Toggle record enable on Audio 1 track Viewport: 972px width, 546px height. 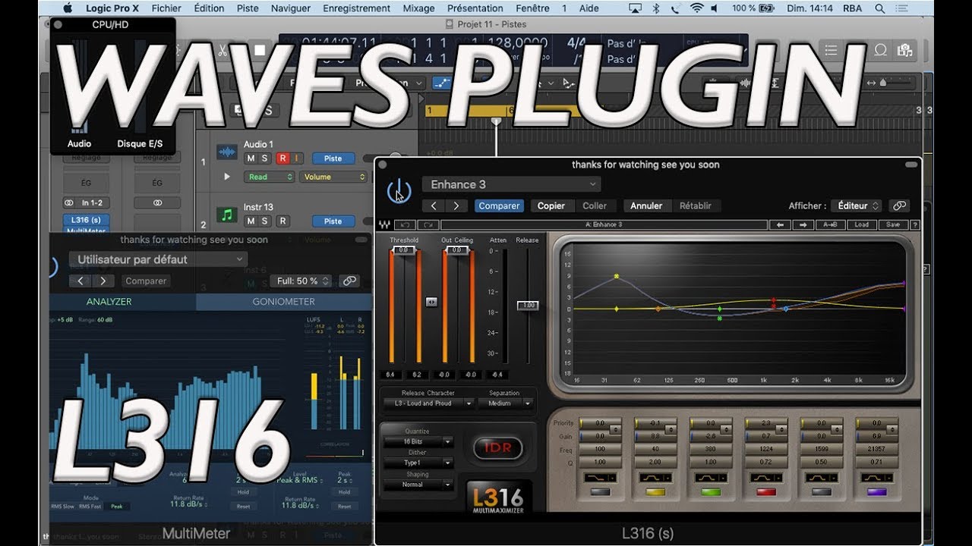click(282, 158)
